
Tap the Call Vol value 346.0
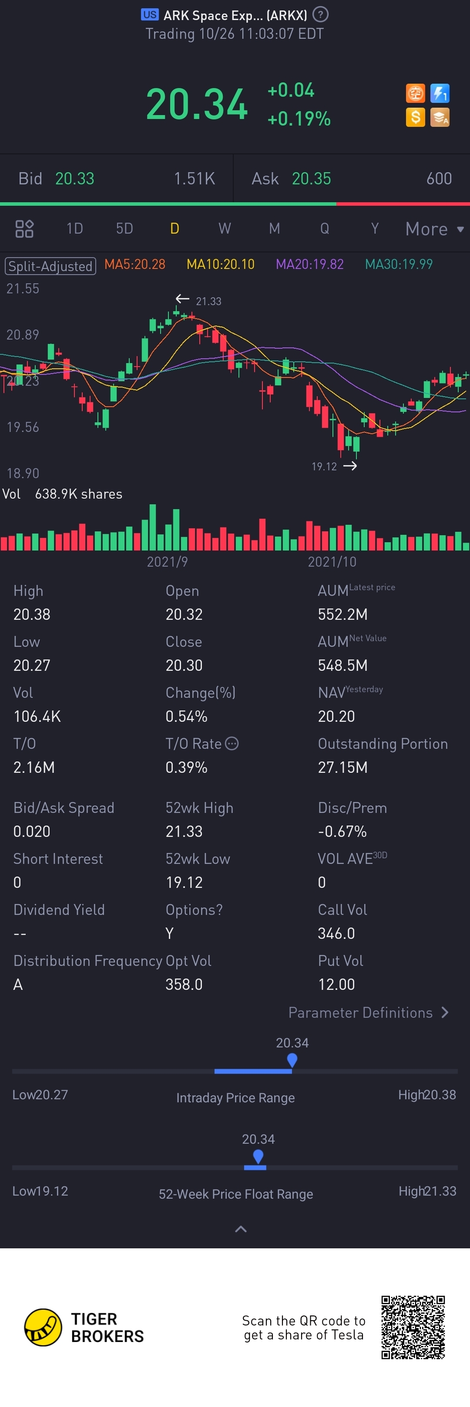click(336, 934)
